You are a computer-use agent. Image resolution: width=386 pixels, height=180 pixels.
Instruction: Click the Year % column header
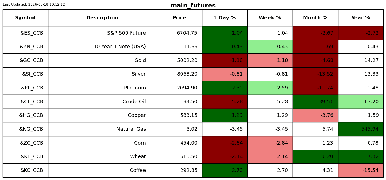pos(360,18)
